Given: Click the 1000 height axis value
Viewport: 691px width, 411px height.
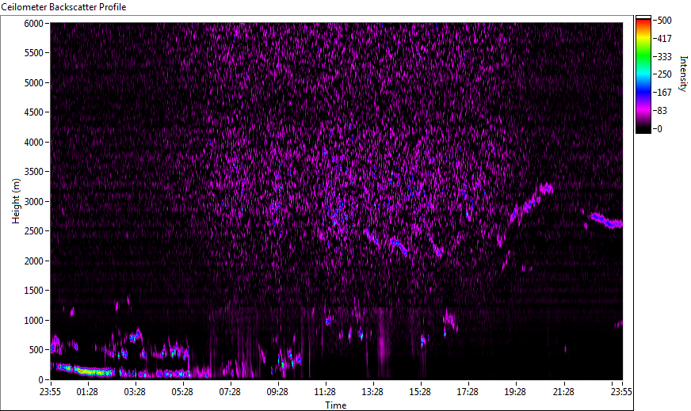Looking at the screenshot, I should click(x=33, y=321).
